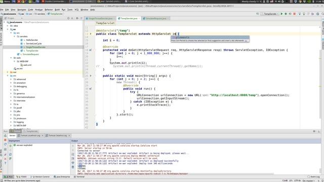Close the Run panel tab with red X icon
Image resolution: width=324 pixels, height=182 pixels.
(5, 159)
